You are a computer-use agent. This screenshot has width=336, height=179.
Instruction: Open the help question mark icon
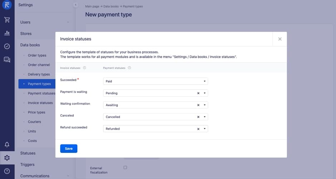pos(7,171)
